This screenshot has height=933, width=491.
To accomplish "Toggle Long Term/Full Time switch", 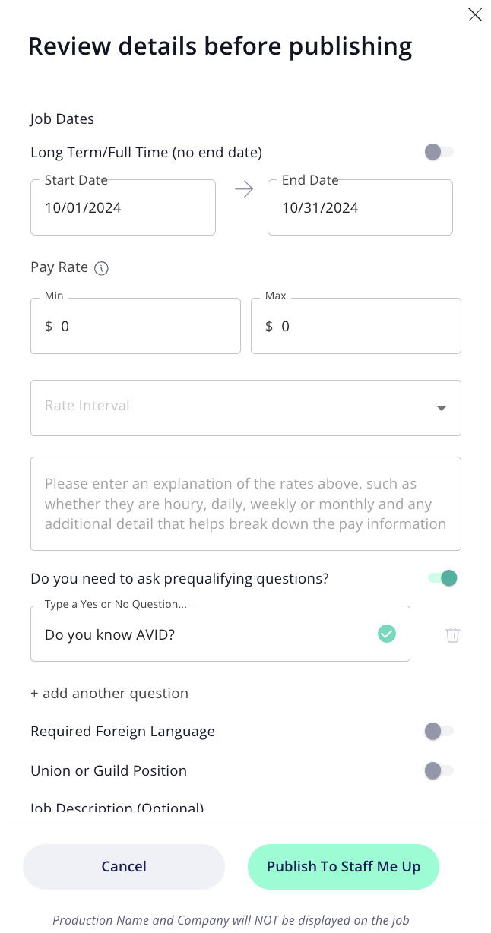I will (439, 152).
